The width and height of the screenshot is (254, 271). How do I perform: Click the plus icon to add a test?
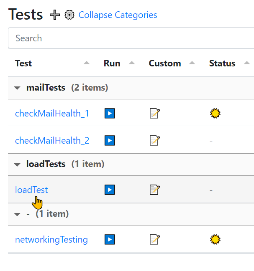[55, 15]
